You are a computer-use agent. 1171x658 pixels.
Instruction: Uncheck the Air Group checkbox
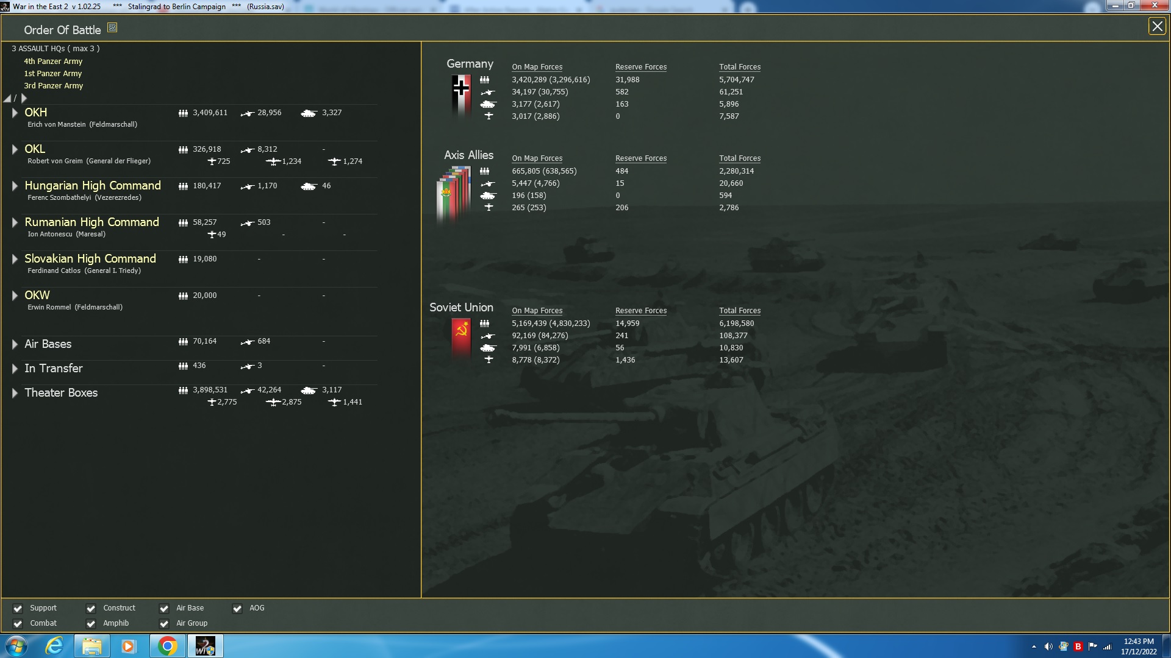point(164,624)
